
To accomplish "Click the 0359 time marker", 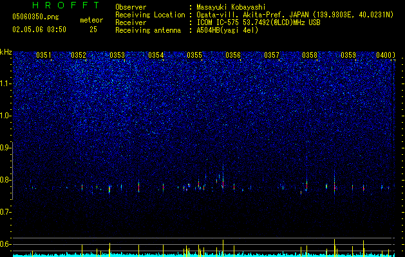I will point(348,55).
